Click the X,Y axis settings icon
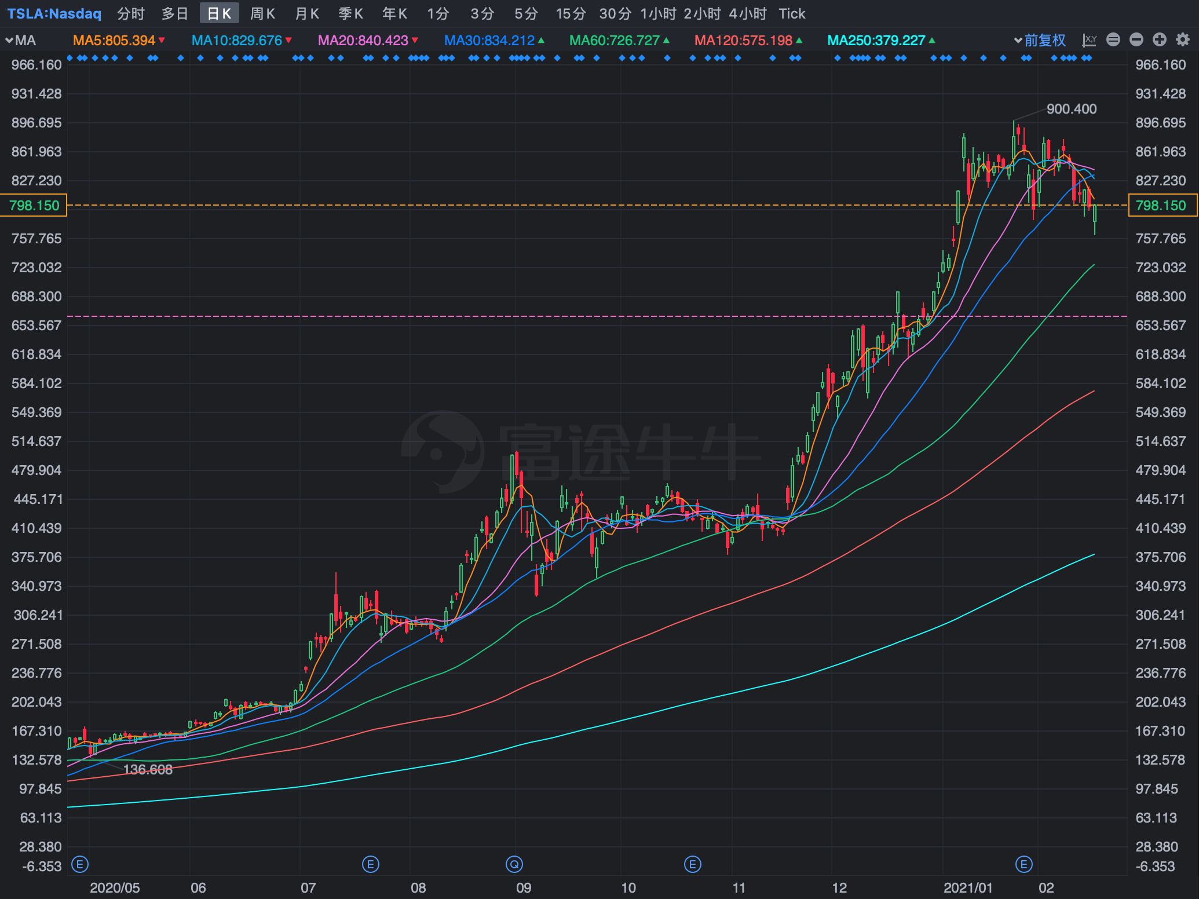Viewport: 1199px width, 899px height. tap(1090, 40)
